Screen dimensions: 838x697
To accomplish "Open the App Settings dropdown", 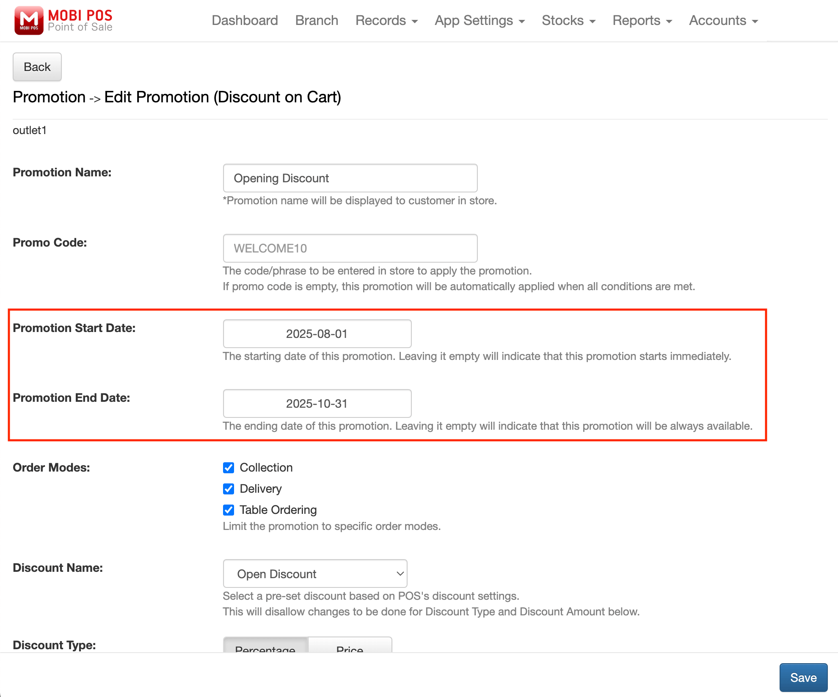I will tap(480, 20).
